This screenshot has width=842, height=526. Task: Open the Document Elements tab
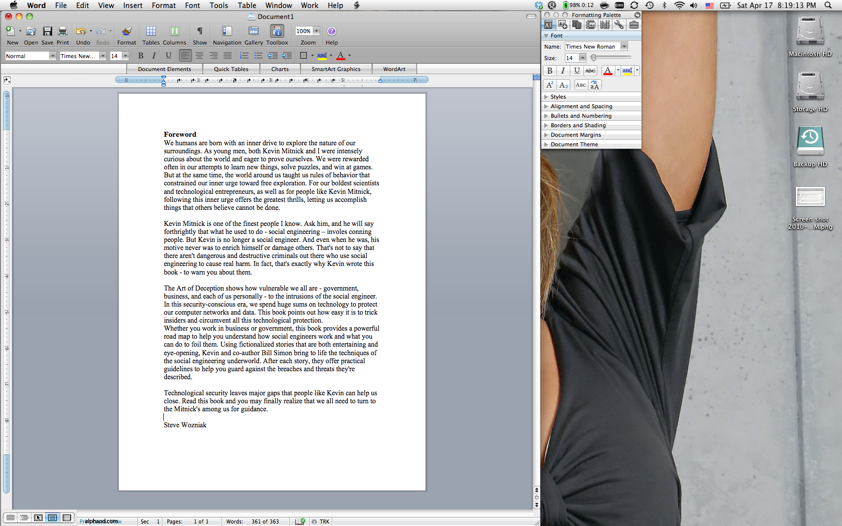pyautogui.click(x=164, y=69)
